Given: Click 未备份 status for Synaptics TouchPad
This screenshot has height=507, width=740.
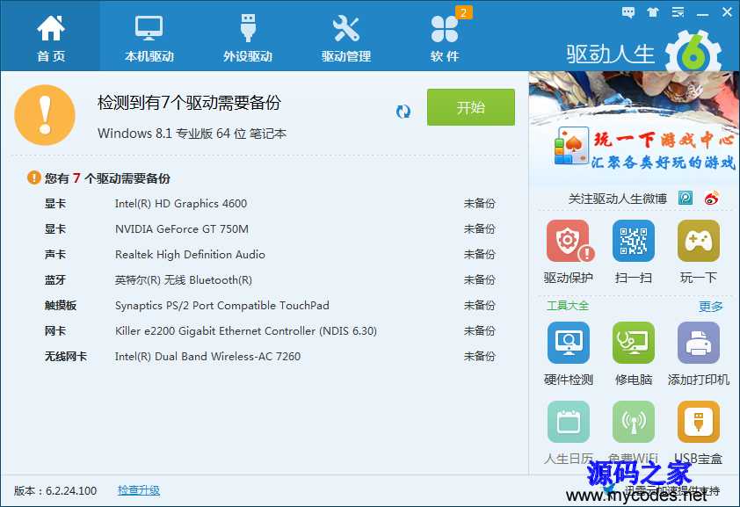Looking at the screenshot, I should click(480, 306).
